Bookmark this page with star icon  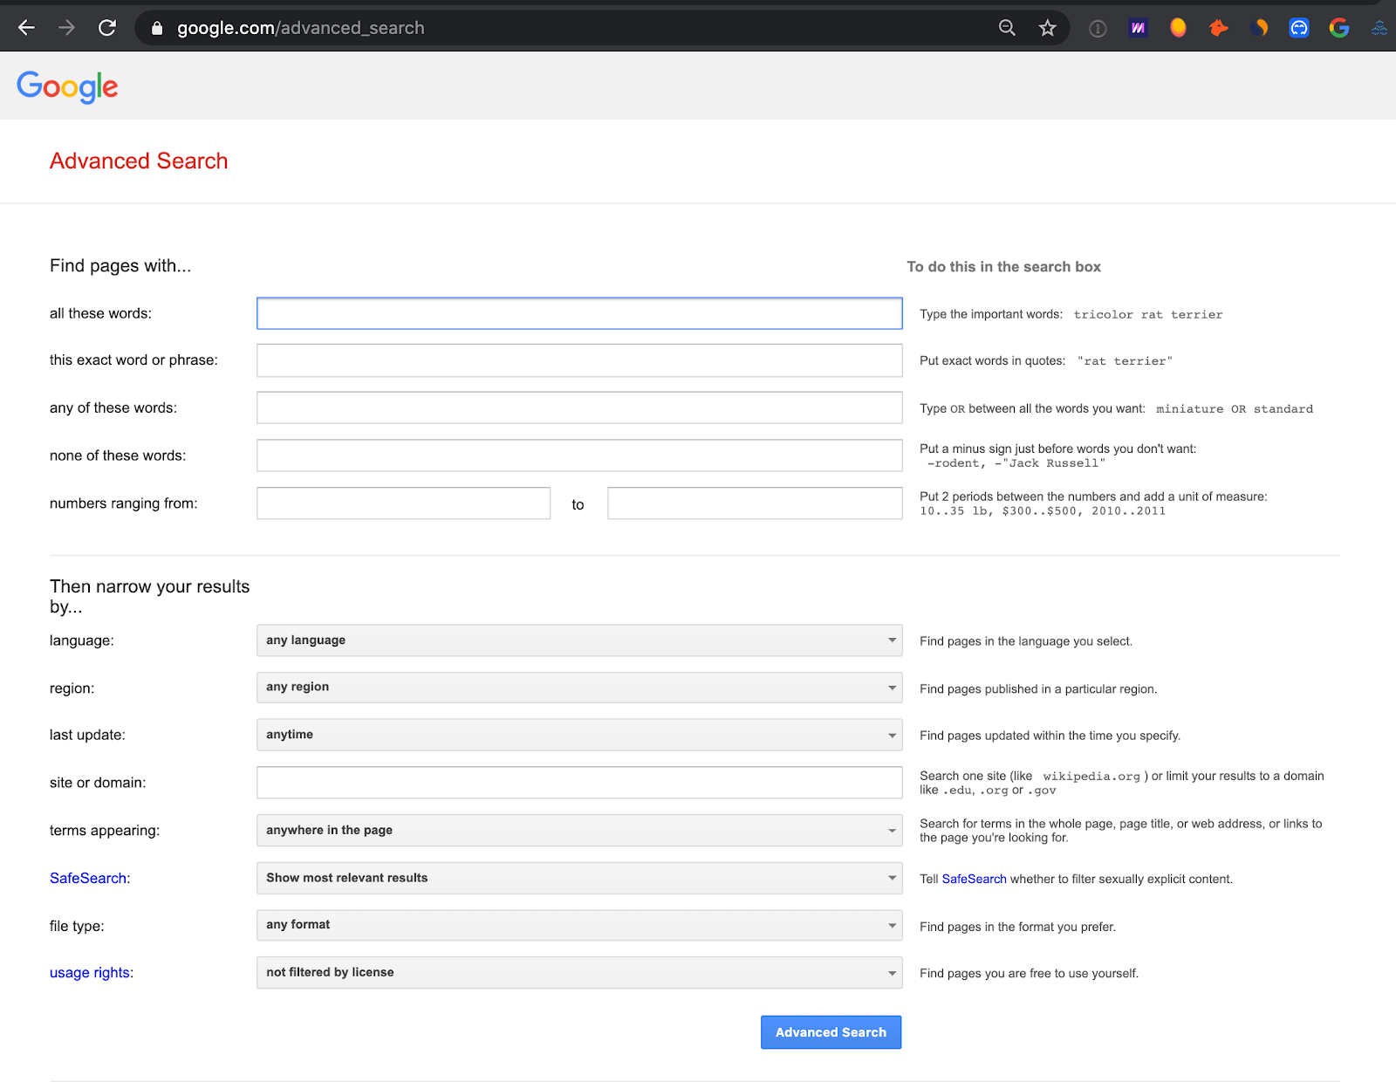[1048, 28]
